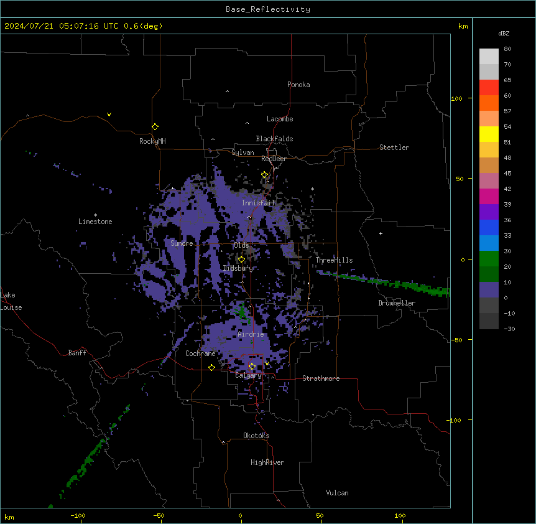
Task: Click the HighRiver label
Action: [x=267, y=462]
